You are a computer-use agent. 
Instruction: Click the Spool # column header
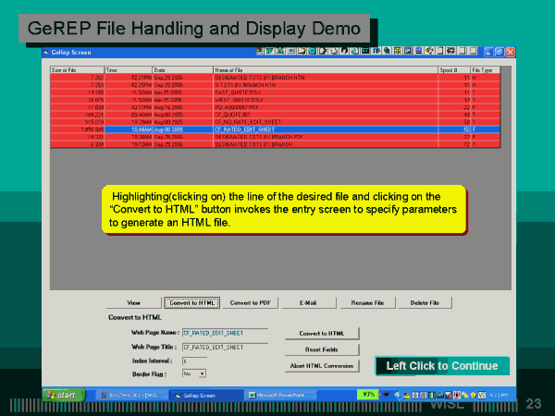(x=454, y=69)
